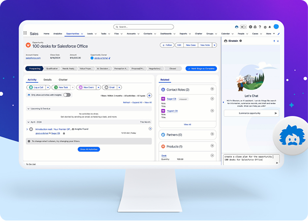Toggle Only show activities with insights
The height and width of the screenshot is (221, 308).
[x=67, y=95]
